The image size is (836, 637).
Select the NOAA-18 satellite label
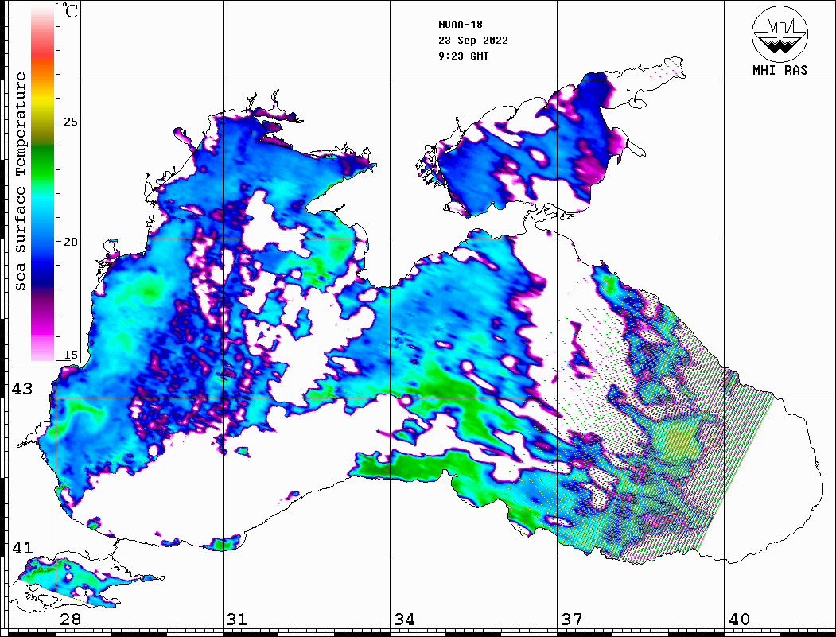point(460,25)
